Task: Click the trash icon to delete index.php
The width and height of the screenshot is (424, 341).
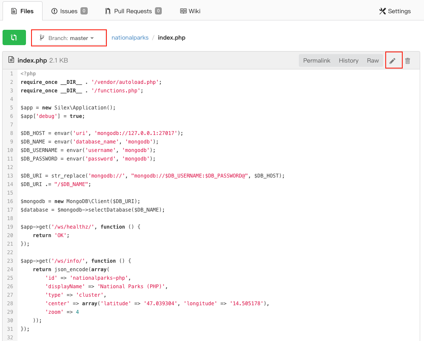Action: tap(407, 60)
